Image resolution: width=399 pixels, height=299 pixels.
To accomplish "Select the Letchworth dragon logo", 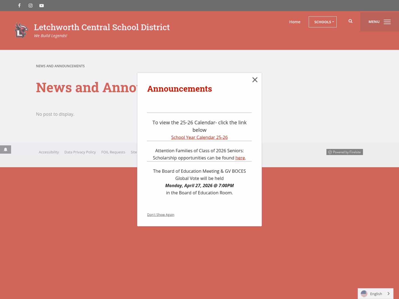I will [21, 30].
